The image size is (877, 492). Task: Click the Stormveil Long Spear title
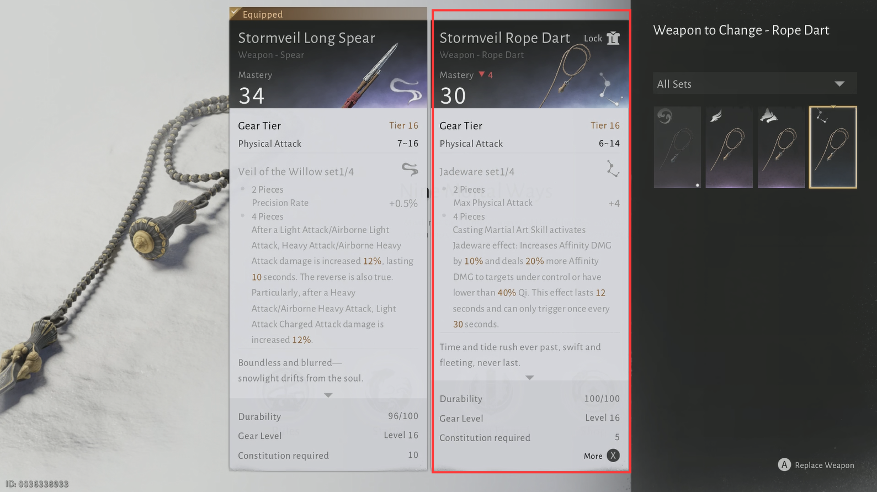click(306, 38)
